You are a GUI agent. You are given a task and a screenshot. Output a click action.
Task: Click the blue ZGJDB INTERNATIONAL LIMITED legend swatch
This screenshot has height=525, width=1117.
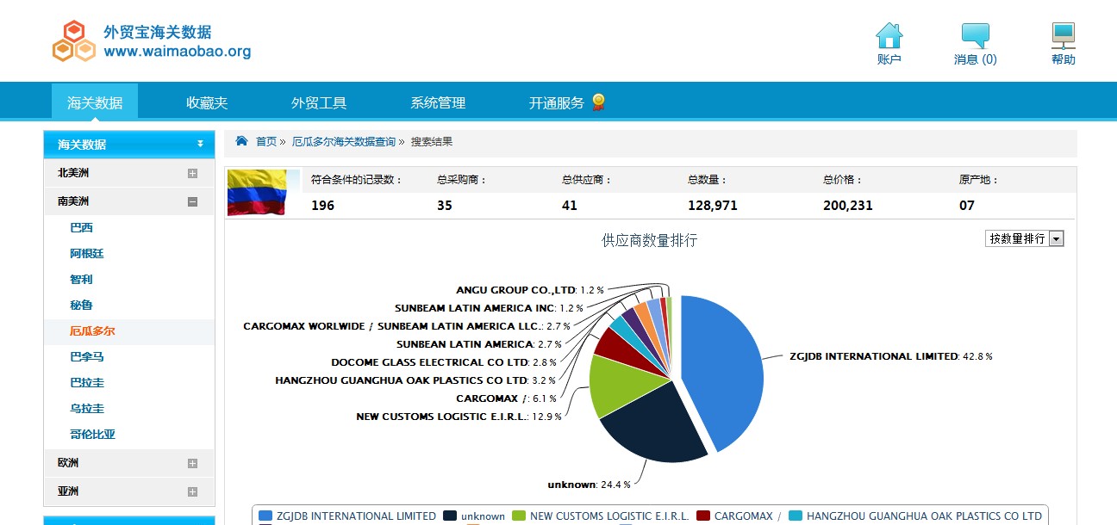tap(265, 516)
